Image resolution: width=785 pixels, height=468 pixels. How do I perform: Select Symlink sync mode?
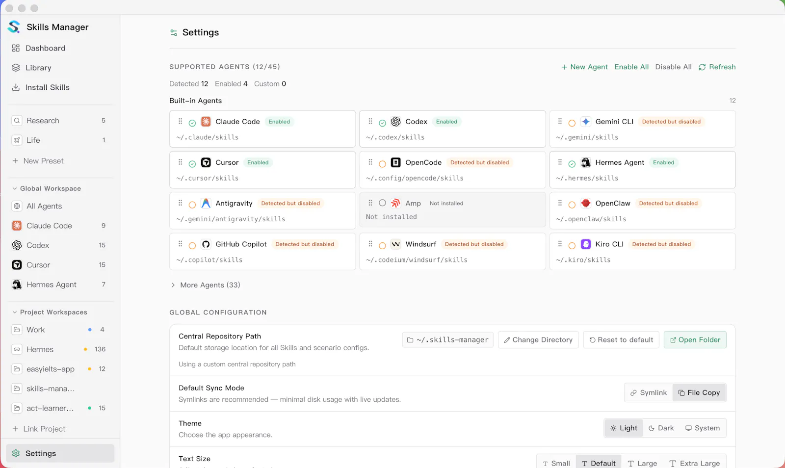(x=649, y=392)
